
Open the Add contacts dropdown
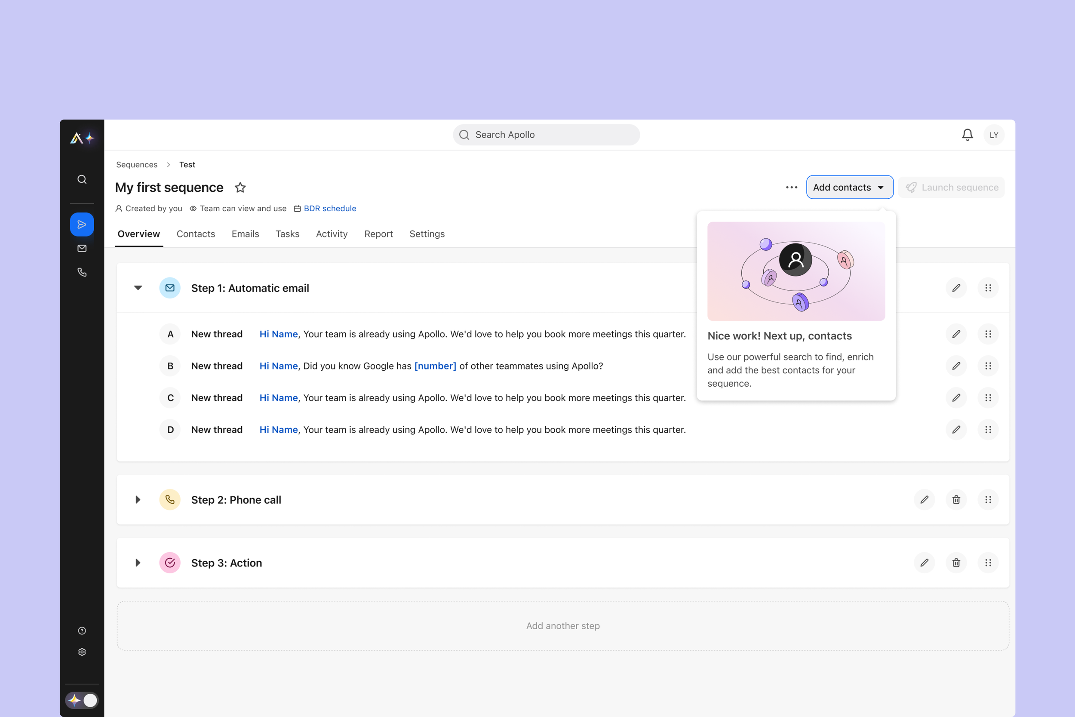(849, 188)
